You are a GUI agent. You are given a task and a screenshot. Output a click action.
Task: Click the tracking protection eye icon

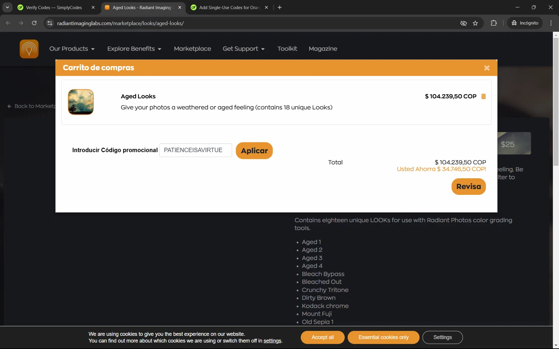pyautogui.click(x=463, y=23)
